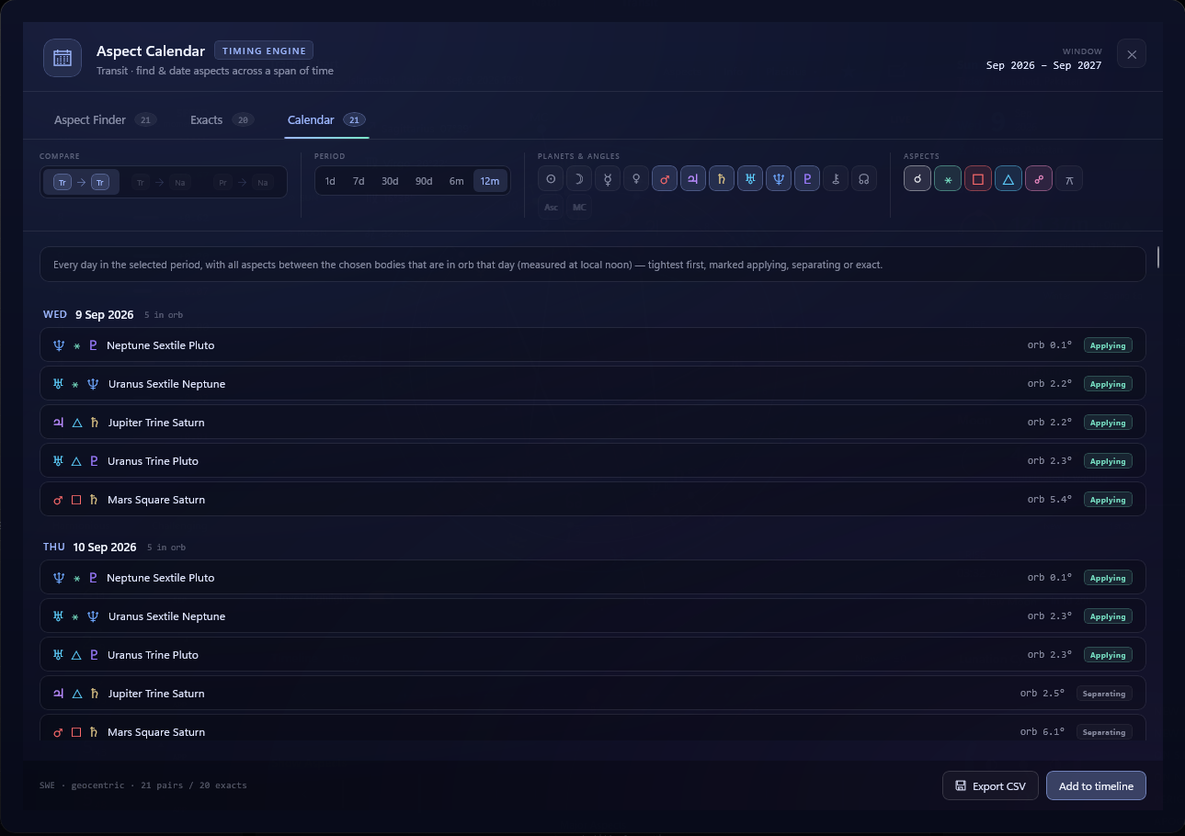Toggle the opposition aspect filter

[1039, 179]
